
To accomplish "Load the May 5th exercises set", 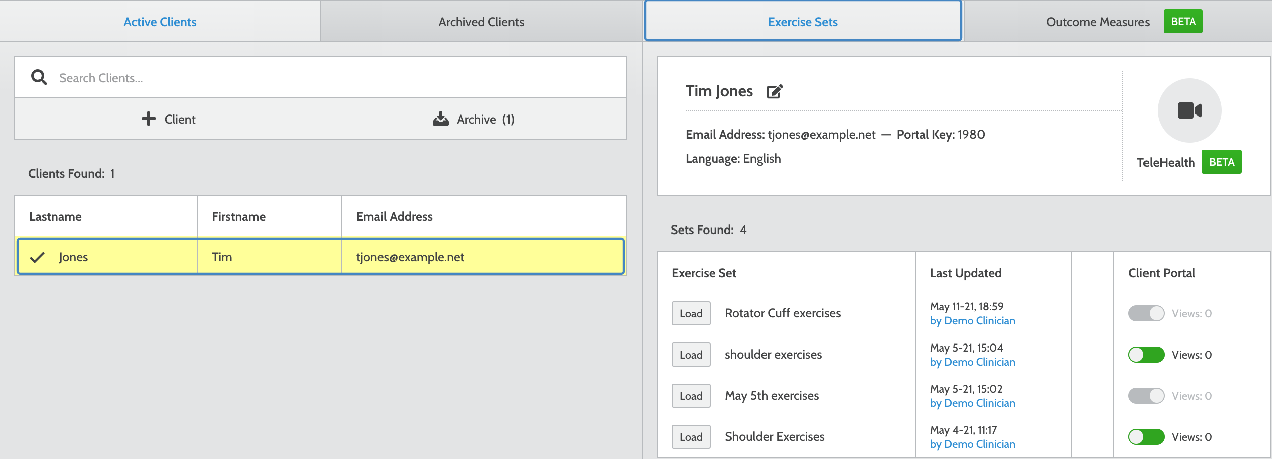I will pos(691,395).
